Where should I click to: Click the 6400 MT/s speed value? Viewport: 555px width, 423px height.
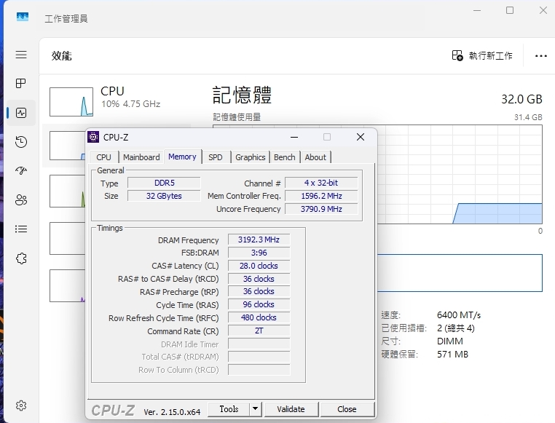[x=459, y=315]
